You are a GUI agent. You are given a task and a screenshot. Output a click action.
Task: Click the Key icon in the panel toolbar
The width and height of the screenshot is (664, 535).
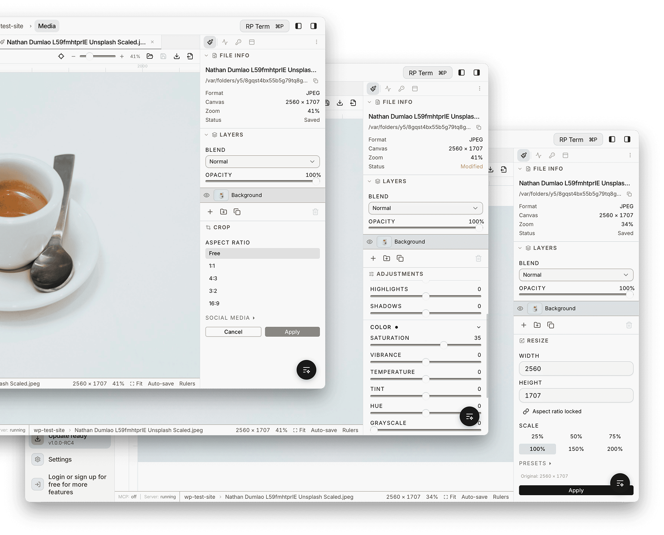point(238,42)
